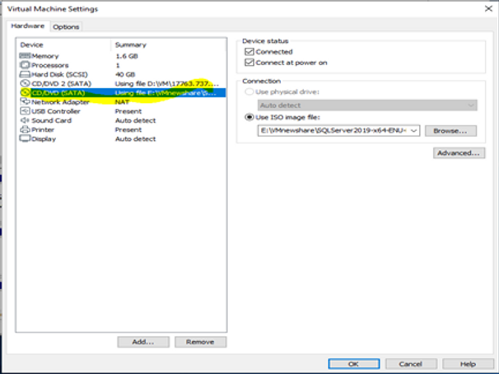
Task: Click the Add... device button
Action: (x=143, y=341)
